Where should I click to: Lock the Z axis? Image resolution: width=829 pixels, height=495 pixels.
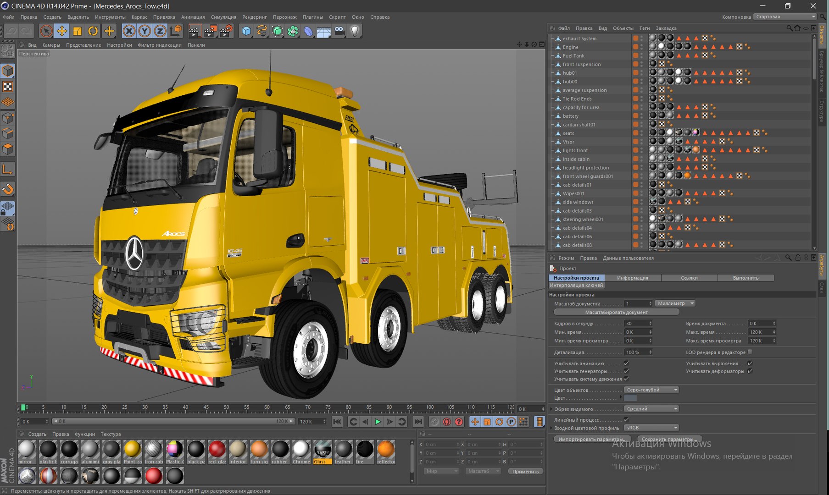click(160, 31)
